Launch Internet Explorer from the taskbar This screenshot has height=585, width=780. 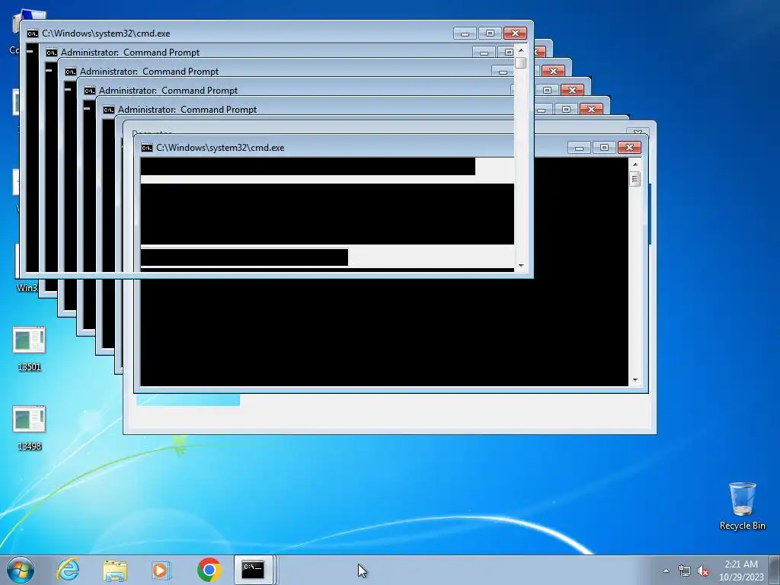point(68,570)
